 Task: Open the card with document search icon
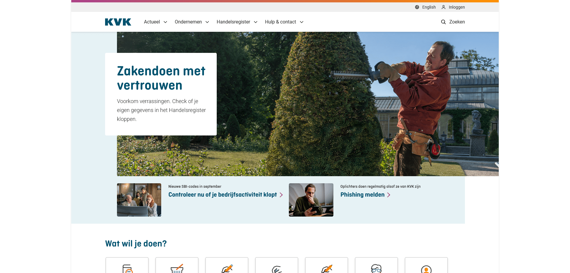click(x=127, y=265)
